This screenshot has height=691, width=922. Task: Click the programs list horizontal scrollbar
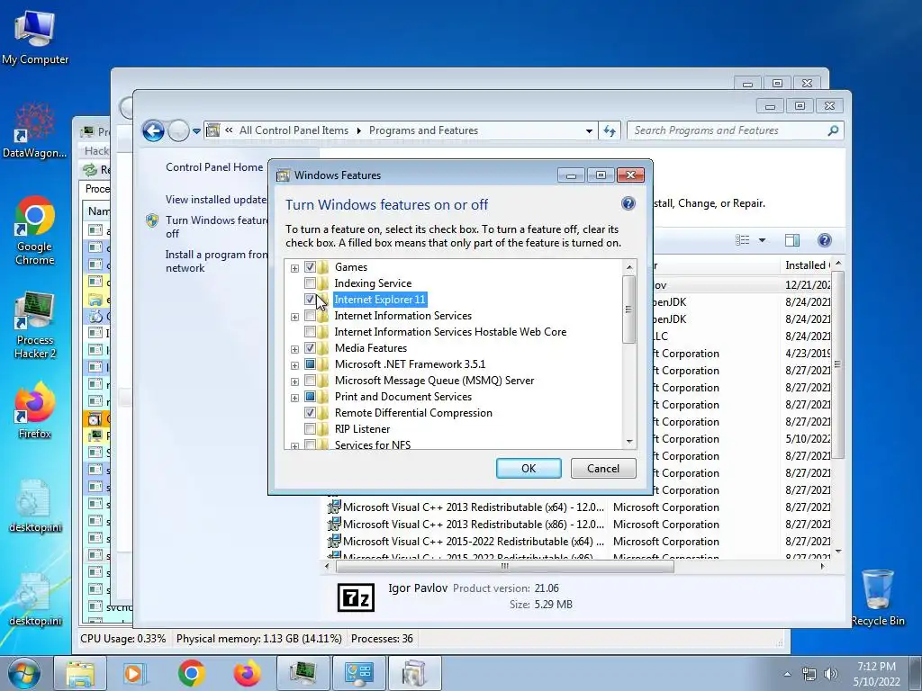pyautogui.click(x=504, y=567)
